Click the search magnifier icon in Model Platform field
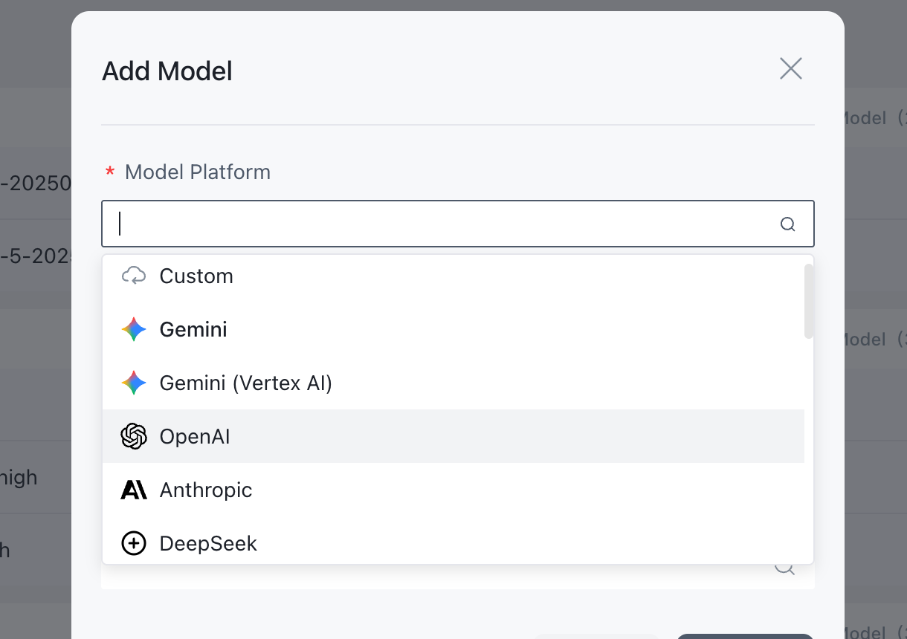Viewport: 907px width, 639px height. pyautogui.click(x=788, y=224)
